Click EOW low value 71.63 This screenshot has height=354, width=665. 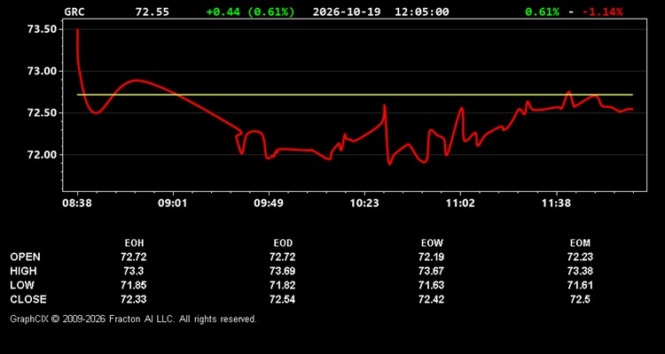[x=431, y=285]
